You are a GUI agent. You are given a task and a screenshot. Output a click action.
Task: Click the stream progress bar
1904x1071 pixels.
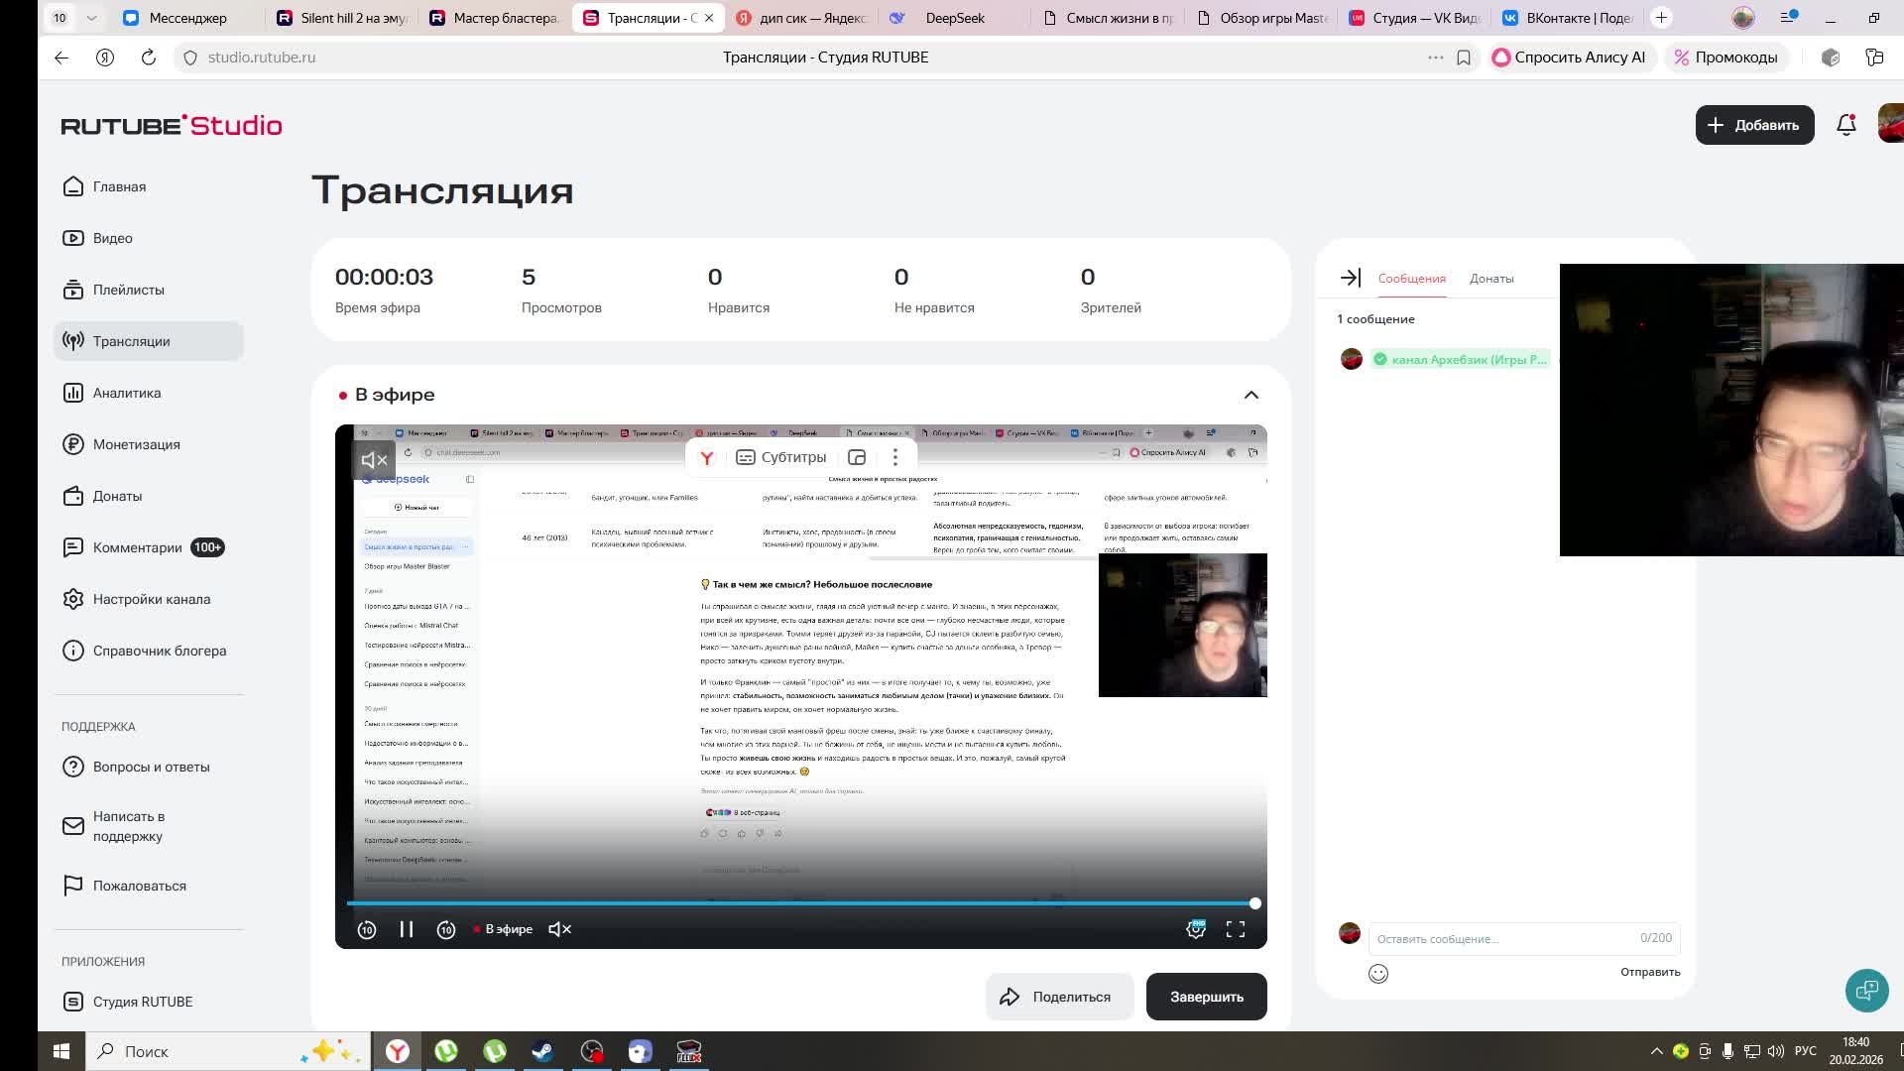coord(800,903)
